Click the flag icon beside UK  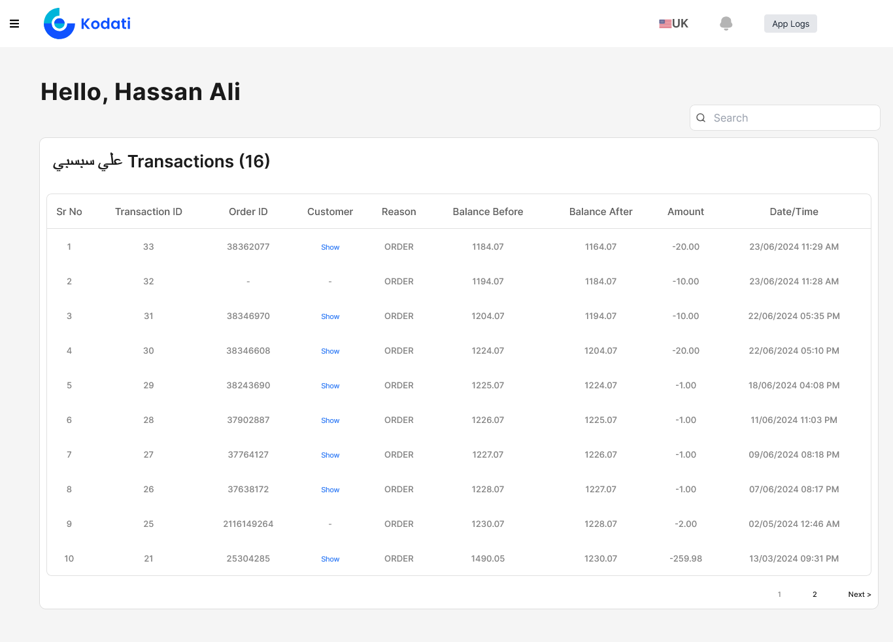665,24
